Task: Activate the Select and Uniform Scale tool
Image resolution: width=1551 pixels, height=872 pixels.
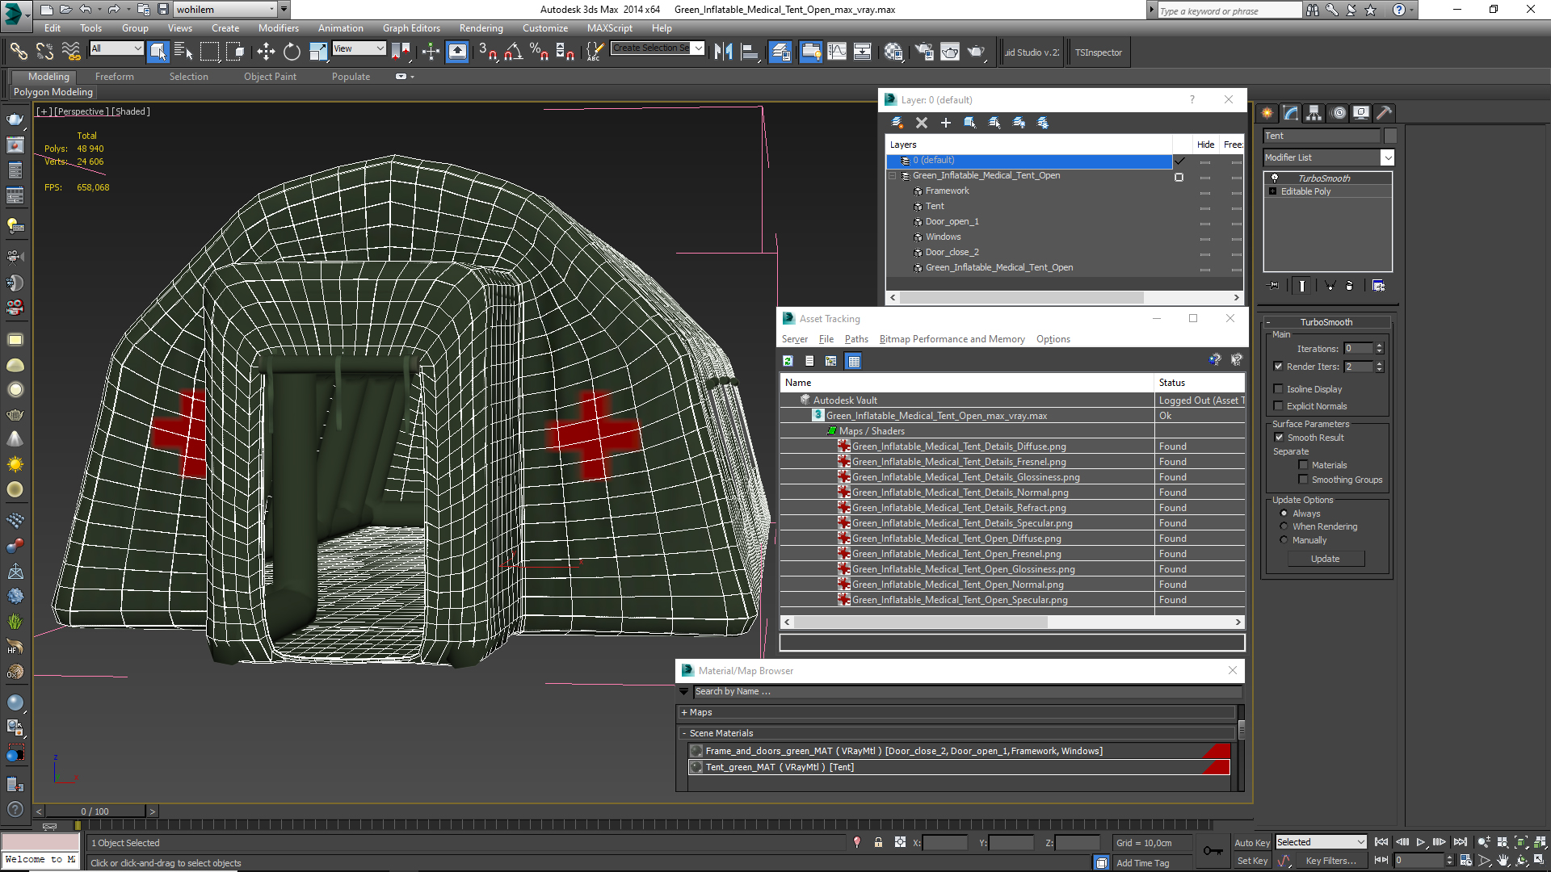Action: pos(317,52)
